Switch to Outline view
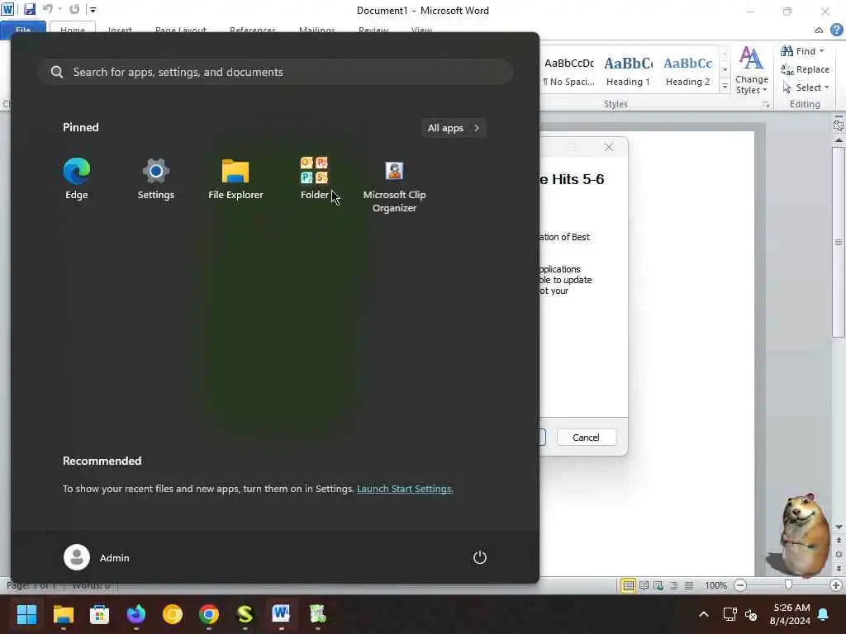 (x=673, y=585)
